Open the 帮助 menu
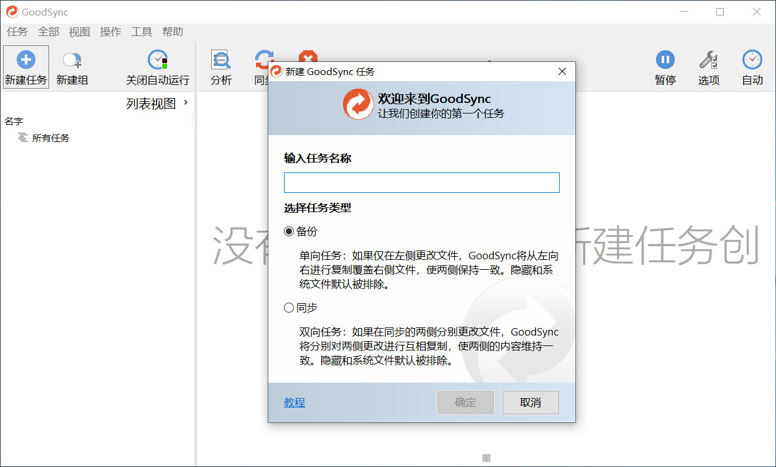 point(173,32)
